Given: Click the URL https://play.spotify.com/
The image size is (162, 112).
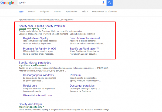Looking at the screenshot, I should tap(30, 107).
